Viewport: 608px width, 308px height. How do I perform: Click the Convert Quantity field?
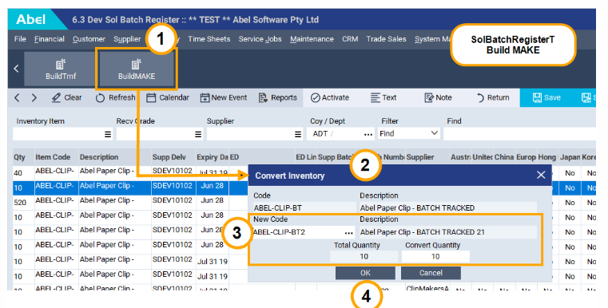[x=435, y=256]
